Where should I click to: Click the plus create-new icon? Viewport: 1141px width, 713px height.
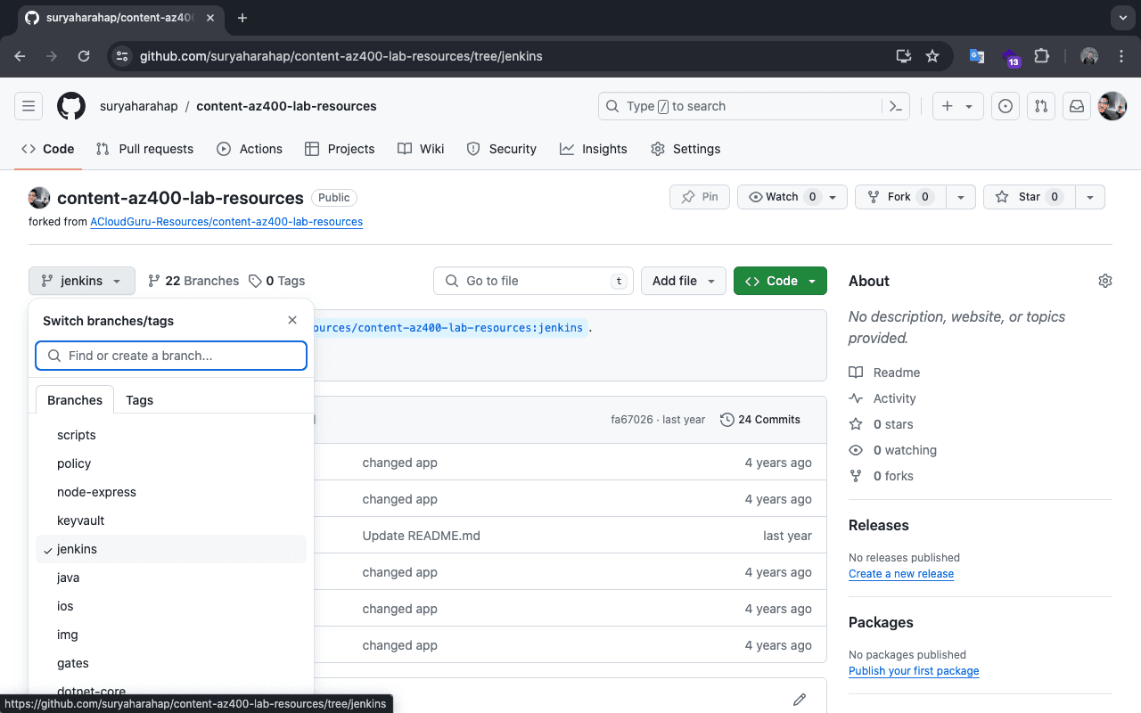click(x=948, y=106)
